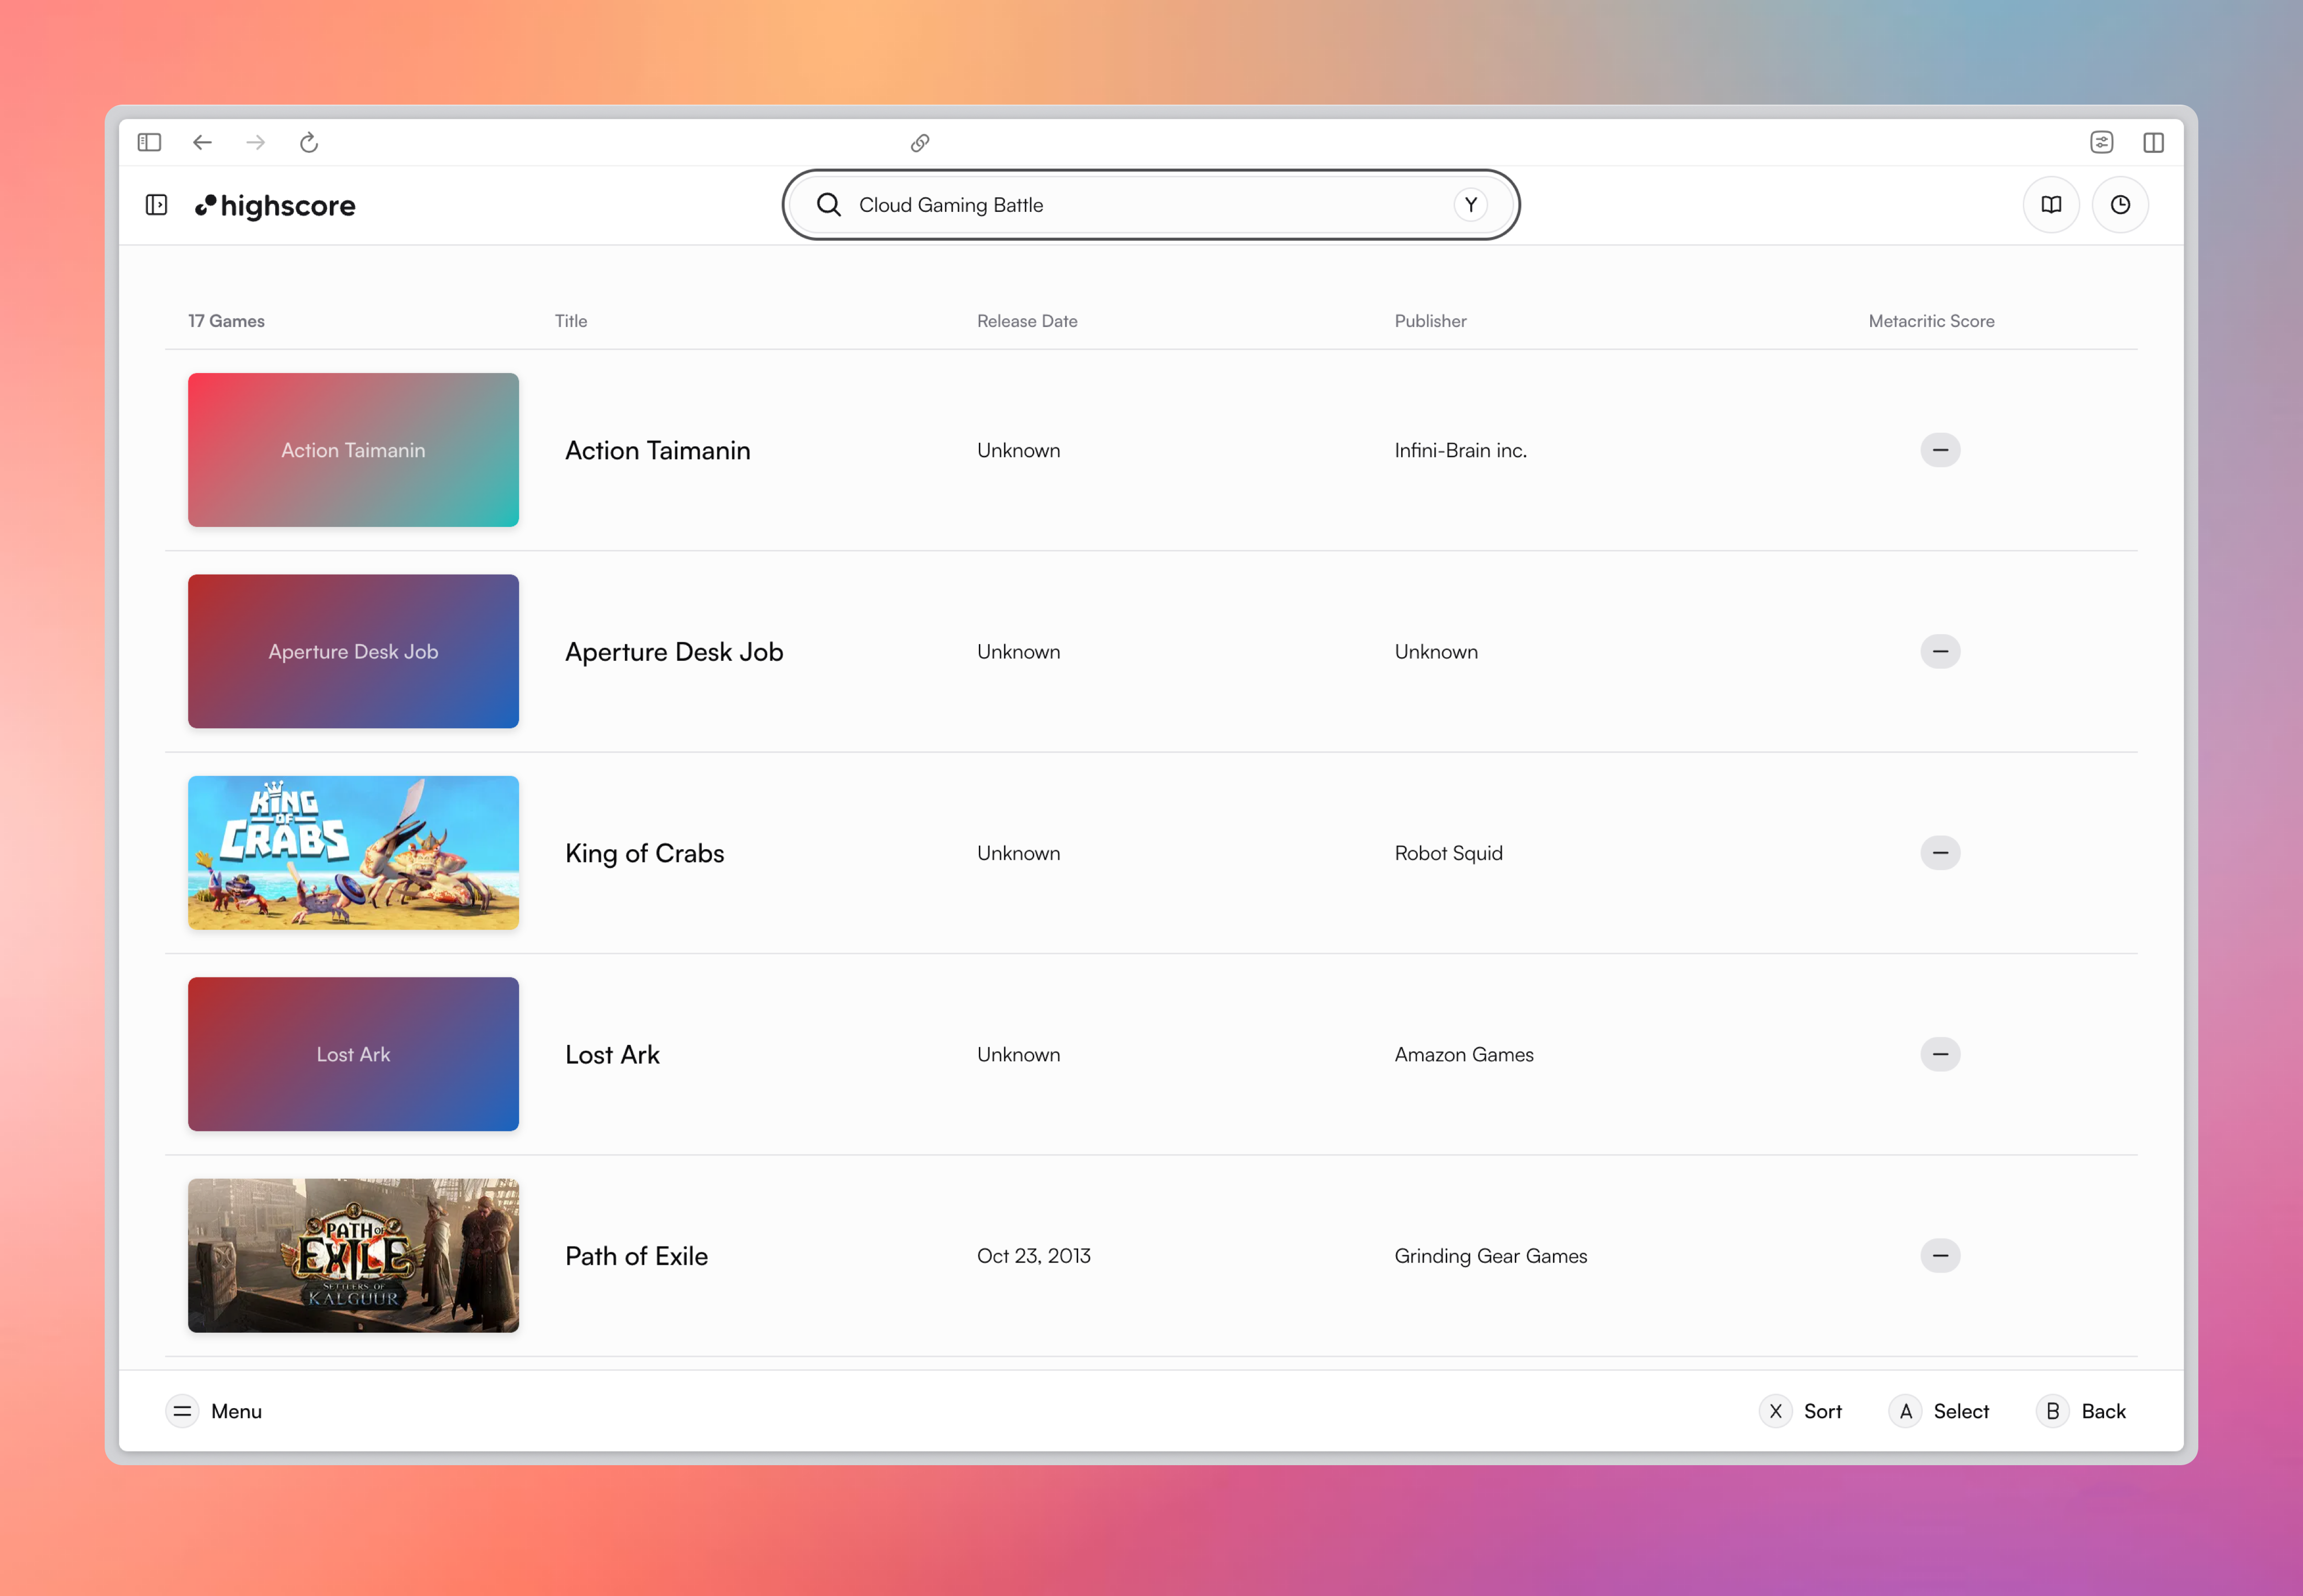Click Path of Exile's empty score badge
Screen dimensions: 2303x1596
point(1939,1255)
